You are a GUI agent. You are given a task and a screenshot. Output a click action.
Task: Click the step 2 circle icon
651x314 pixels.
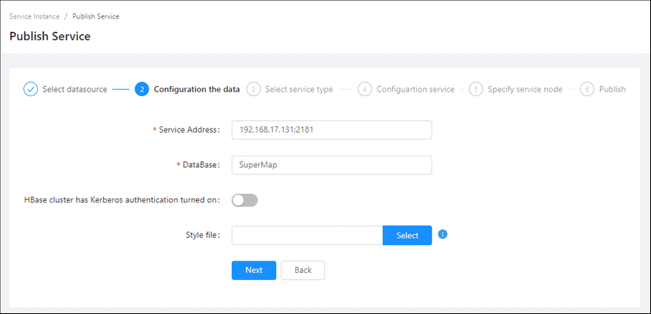click(x=142, y=89)
